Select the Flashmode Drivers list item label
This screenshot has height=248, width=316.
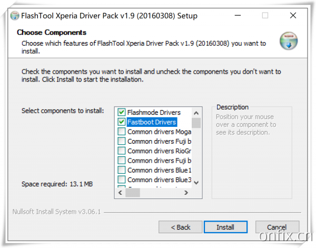pyautogui.click(x=154, y=113)
